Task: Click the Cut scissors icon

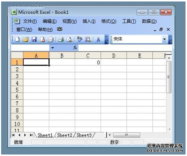Action: point(98,39)
